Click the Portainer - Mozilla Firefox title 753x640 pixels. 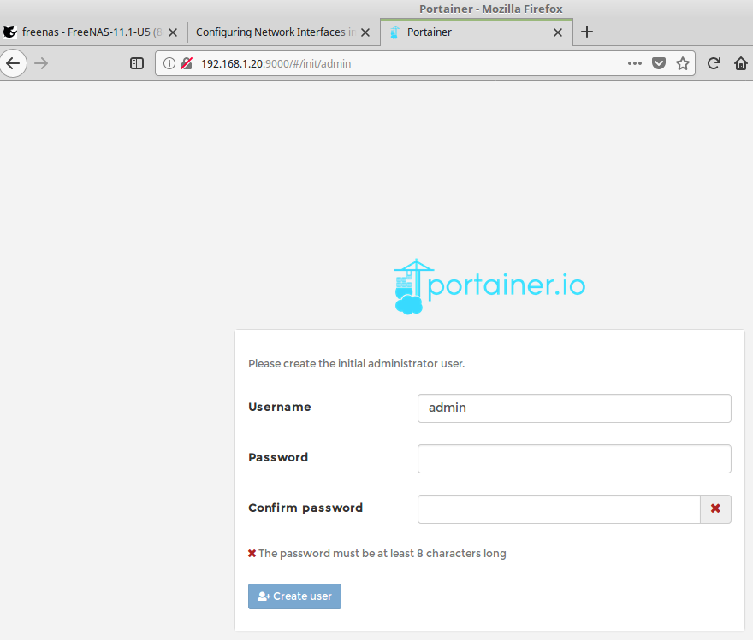(x=491, y=9)
